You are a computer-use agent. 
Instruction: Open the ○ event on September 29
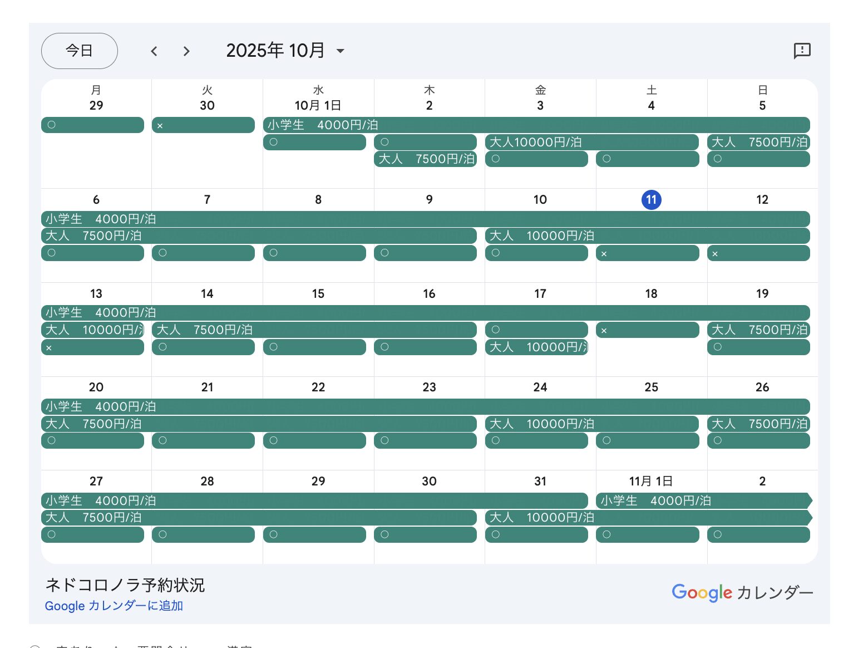92,125
